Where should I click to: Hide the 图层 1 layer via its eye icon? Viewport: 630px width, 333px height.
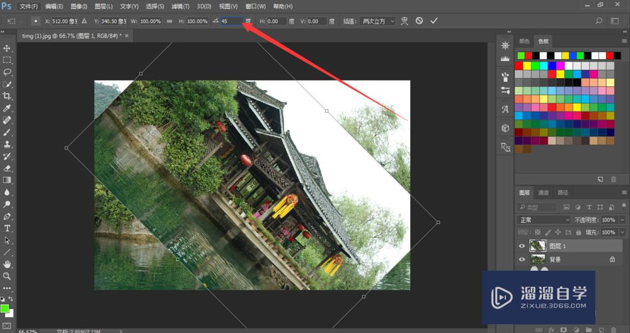(x=522, y=246)
